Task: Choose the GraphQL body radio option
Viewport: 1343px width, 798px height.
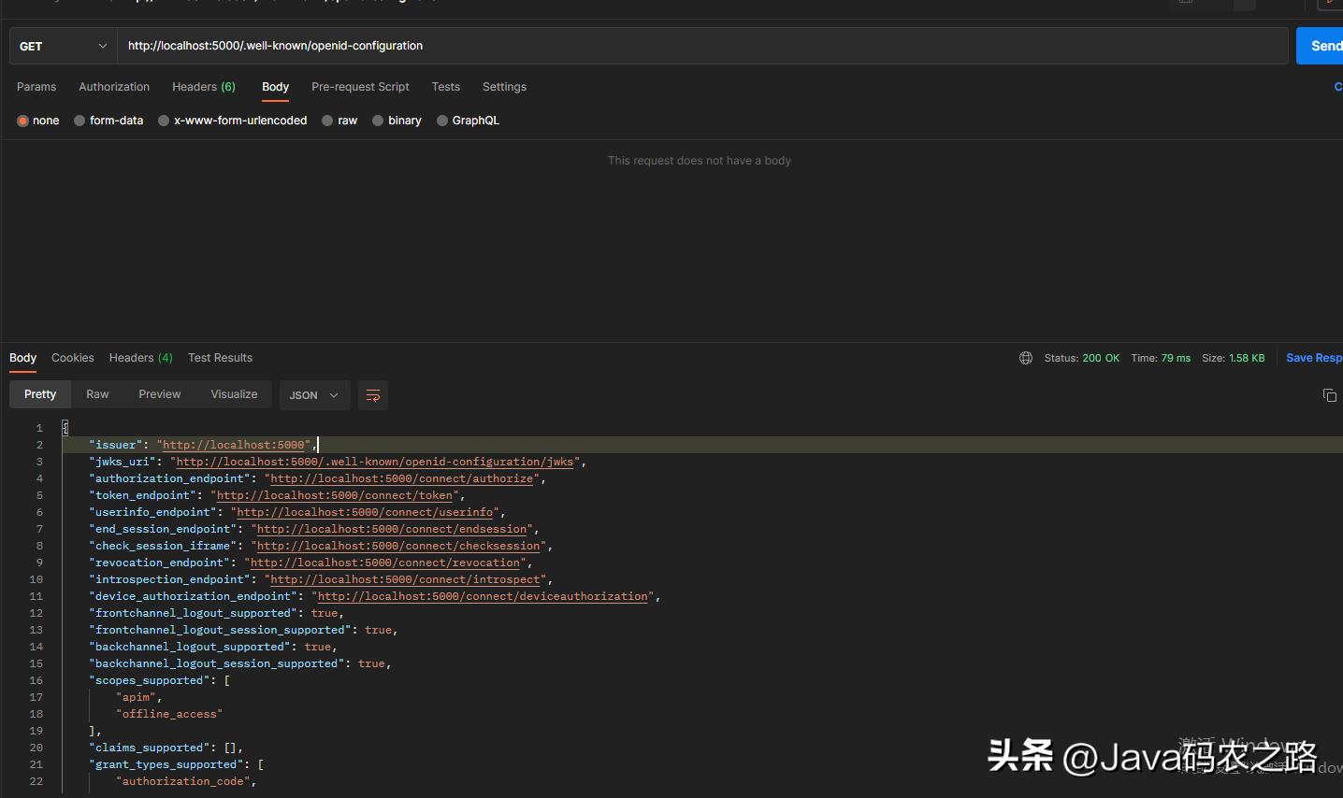Action: pos(442,121)
